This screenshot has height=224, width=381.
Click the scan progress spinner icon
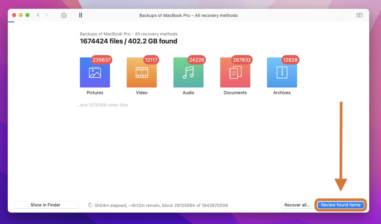point(90,205)
